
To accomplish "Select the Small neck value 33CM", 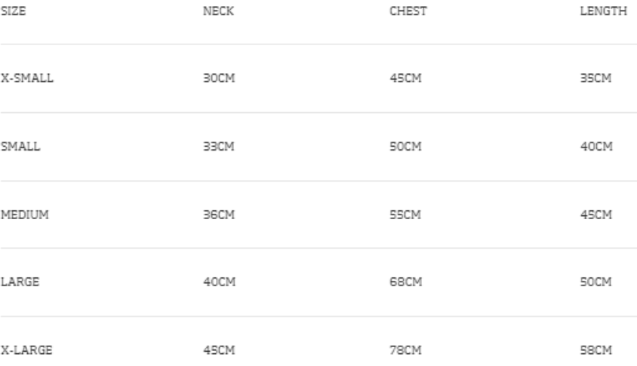I will pyautogui.click(x=219, y=147).
